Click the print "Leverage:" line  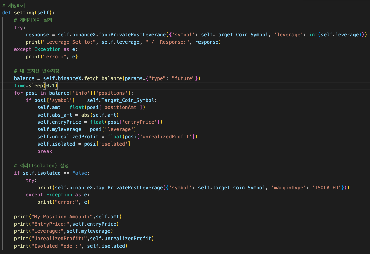63,231
